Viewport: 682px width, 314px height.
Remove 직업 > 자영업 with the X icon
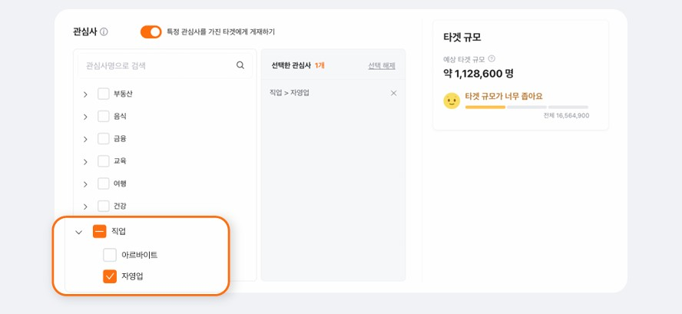(394, 93)
